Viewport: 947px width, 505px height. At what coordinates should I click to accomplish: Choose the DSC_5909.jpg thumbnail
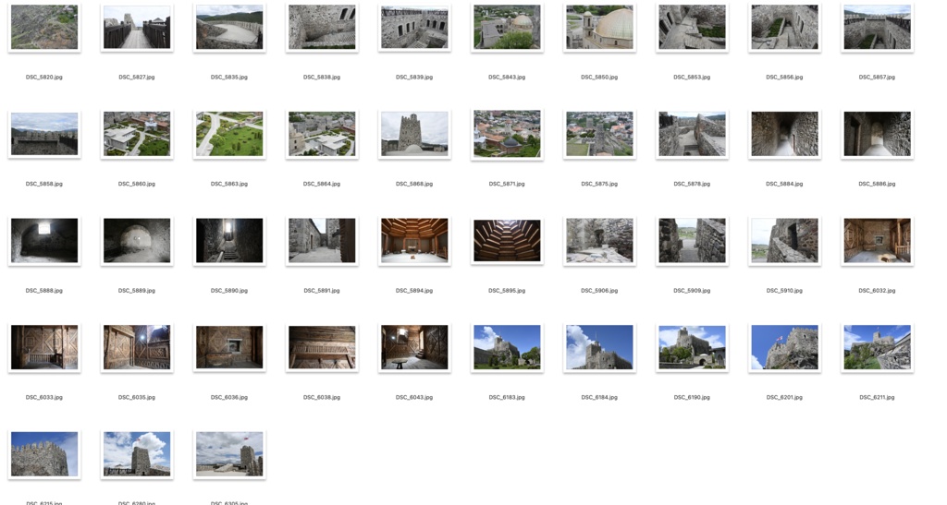pos(692,240)
